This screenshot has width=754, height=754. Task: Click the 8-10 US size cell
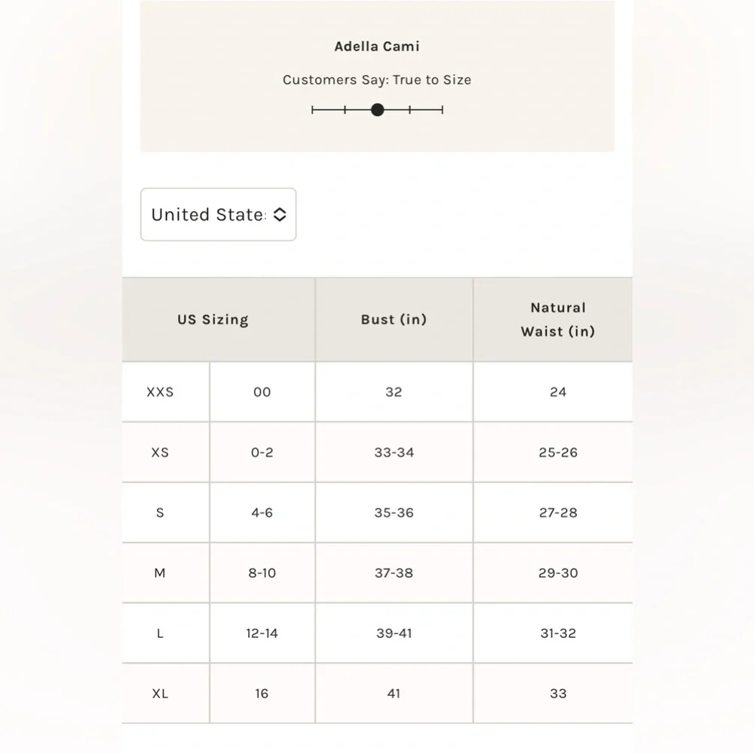262,573
